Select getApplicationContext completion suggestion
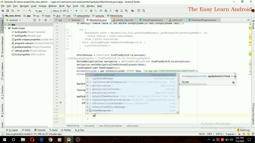 point(131,89)
